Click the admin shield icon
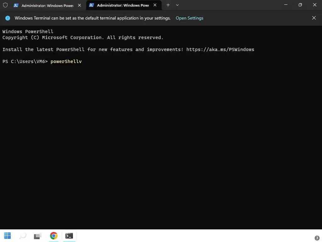The image size is (322, 242). pos(5,5)
